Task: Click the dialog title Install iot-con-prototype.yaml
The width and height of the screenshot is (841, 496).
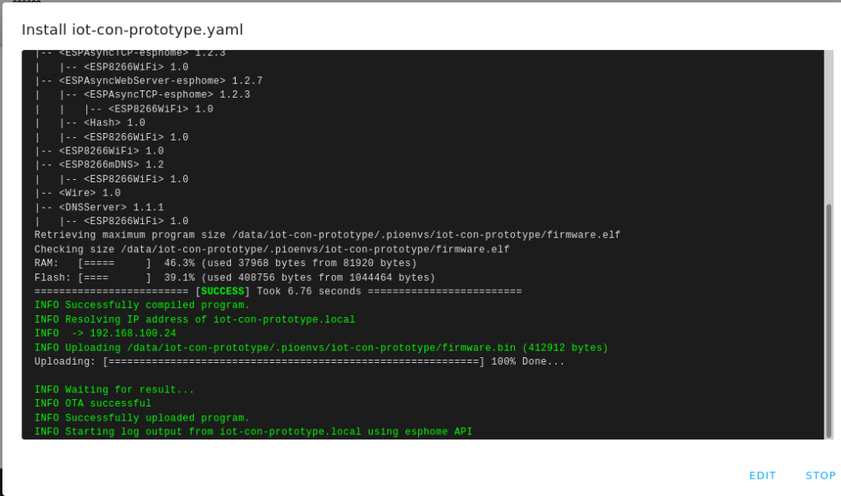Action: (x=132, y=30)
